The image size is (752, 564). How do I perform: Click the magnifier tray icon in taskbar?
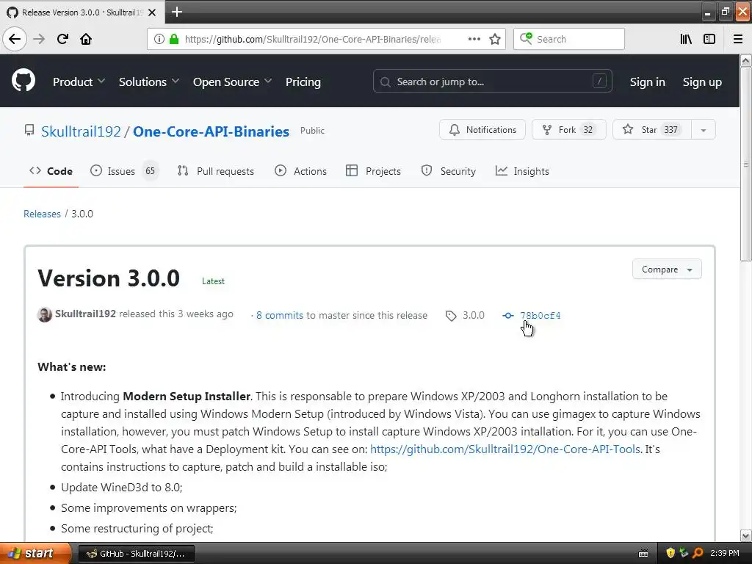click(x=698, y=553)
